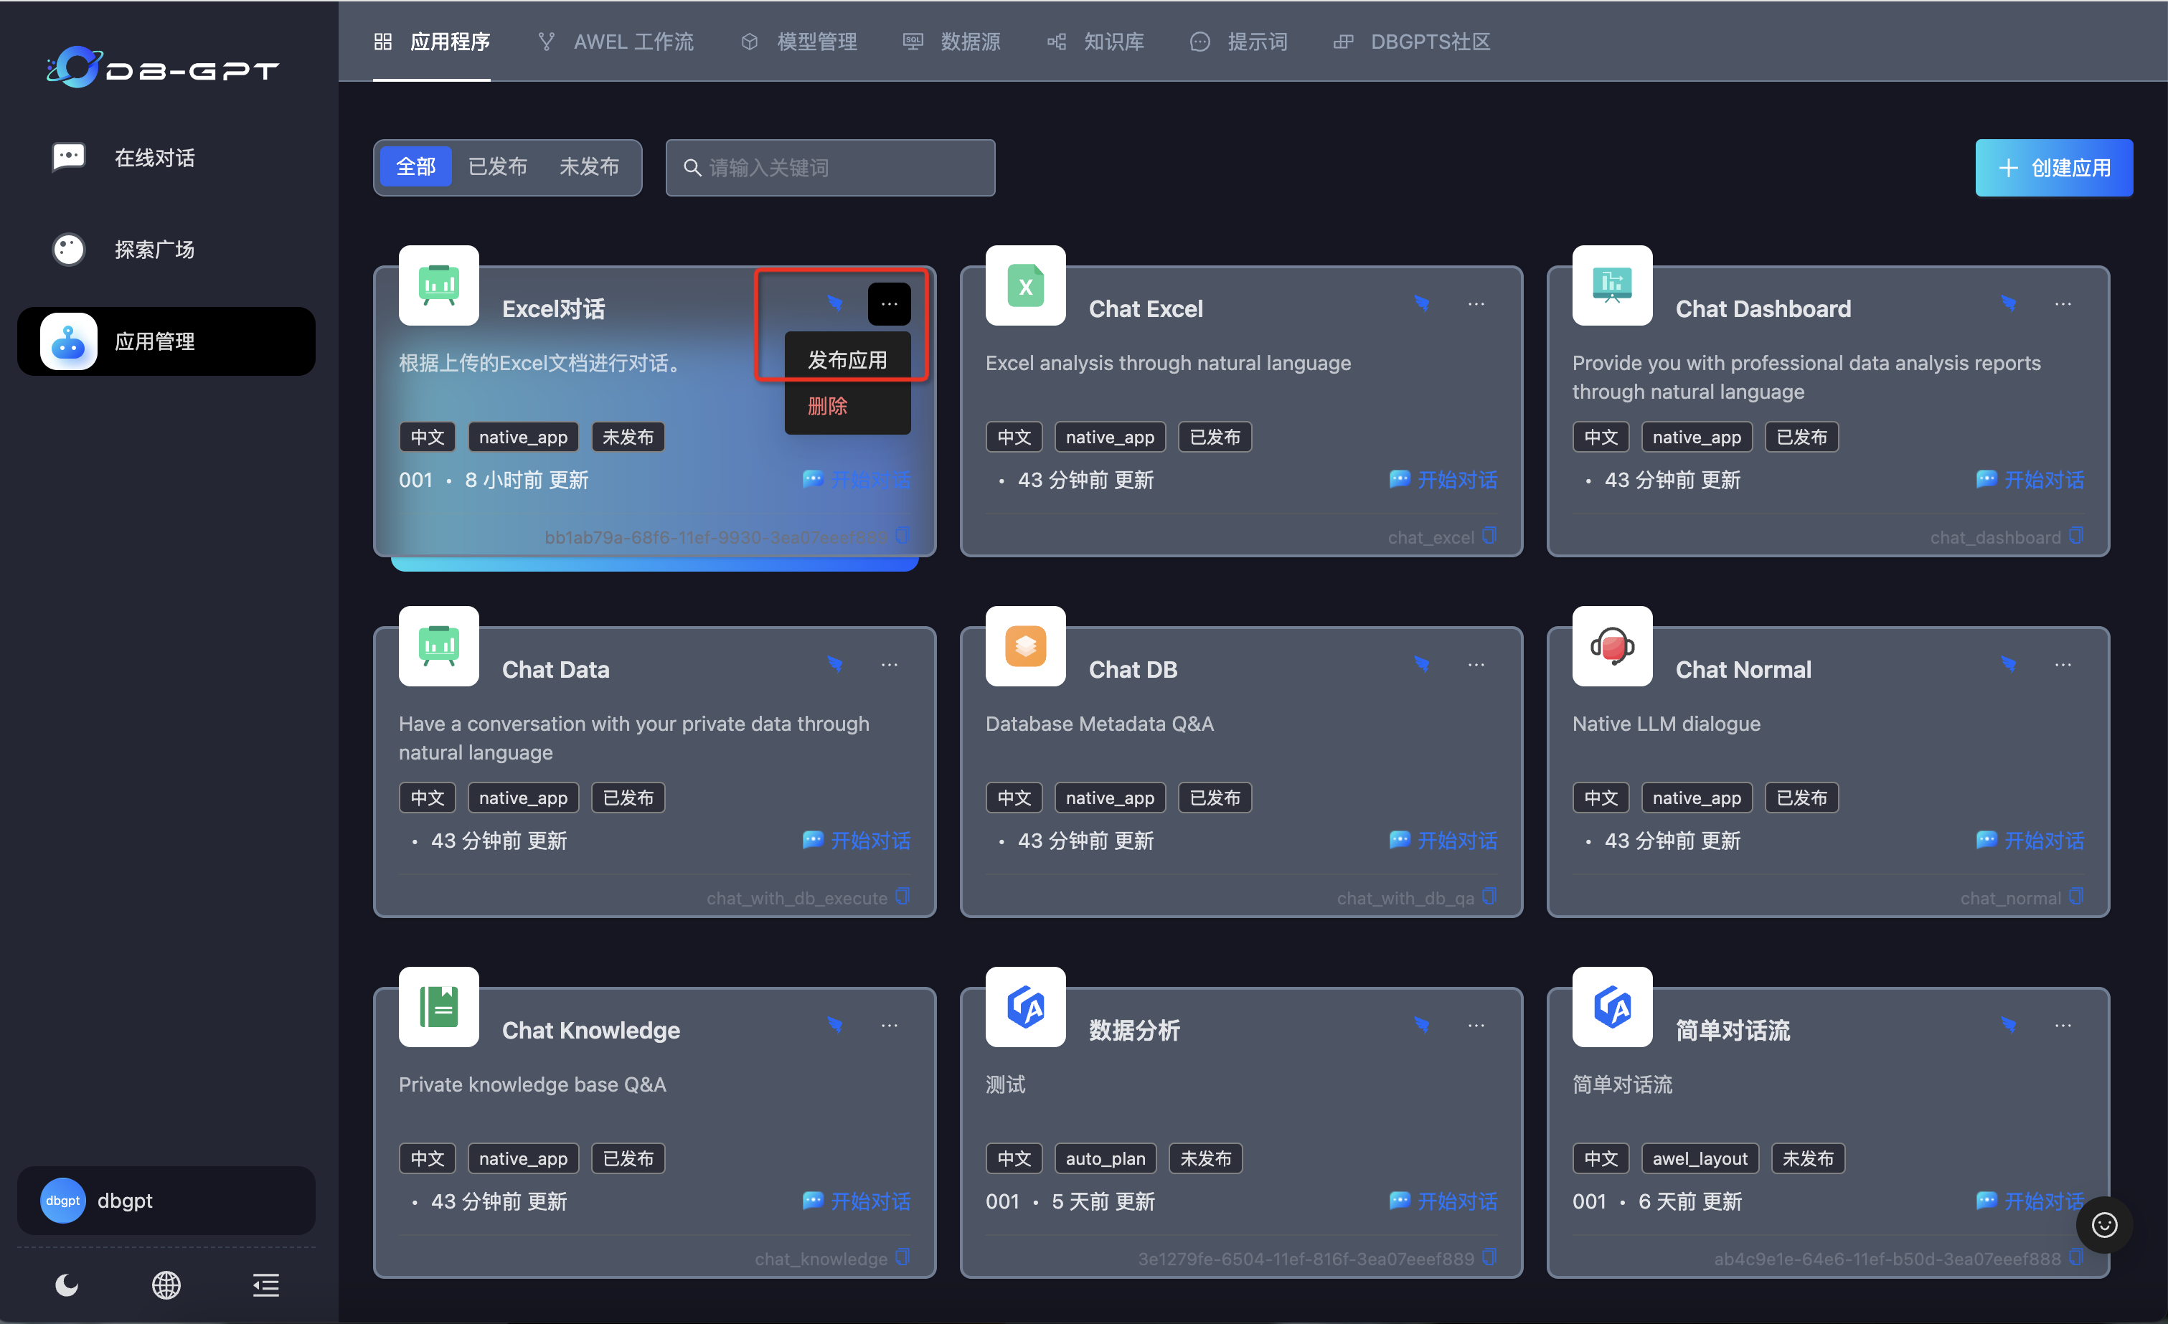Filter by 未发布 apps
The image size is (2168, 1324).
(589, 167)
